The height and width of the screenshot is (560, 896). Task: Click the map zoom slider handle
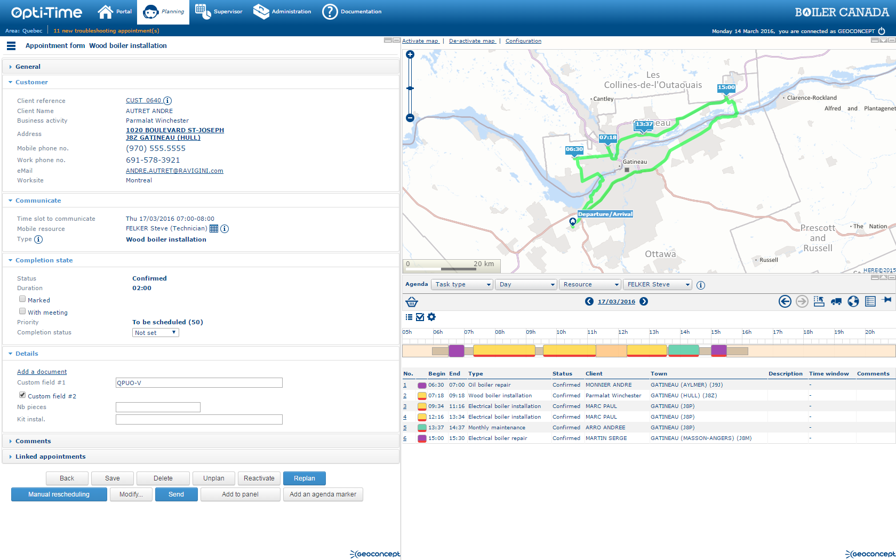tap(410, 89)
